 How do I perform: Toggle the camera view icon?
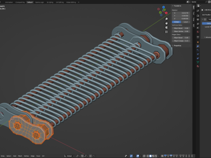[167, 28]
